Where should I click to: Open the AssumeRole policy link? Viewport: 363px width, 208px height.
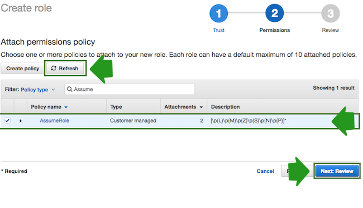54,120
